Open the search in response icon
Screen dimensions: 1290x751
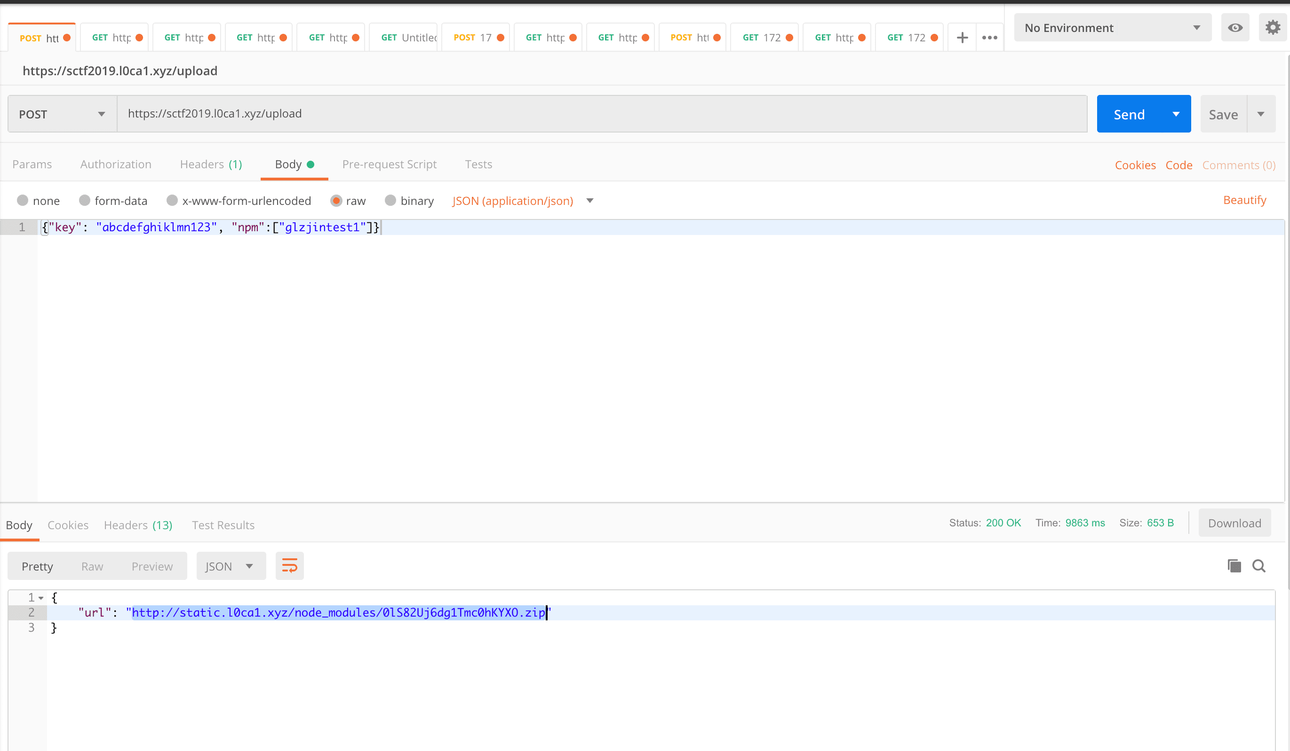point(1259,566)
